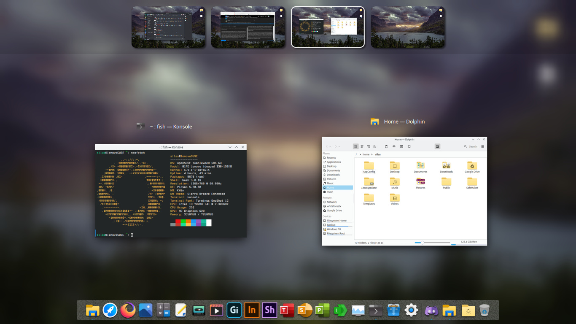Launch the Gi image editor dock icon
This screenshot has width=576, height=324.
pyautogui.click(x=234, y=310)
